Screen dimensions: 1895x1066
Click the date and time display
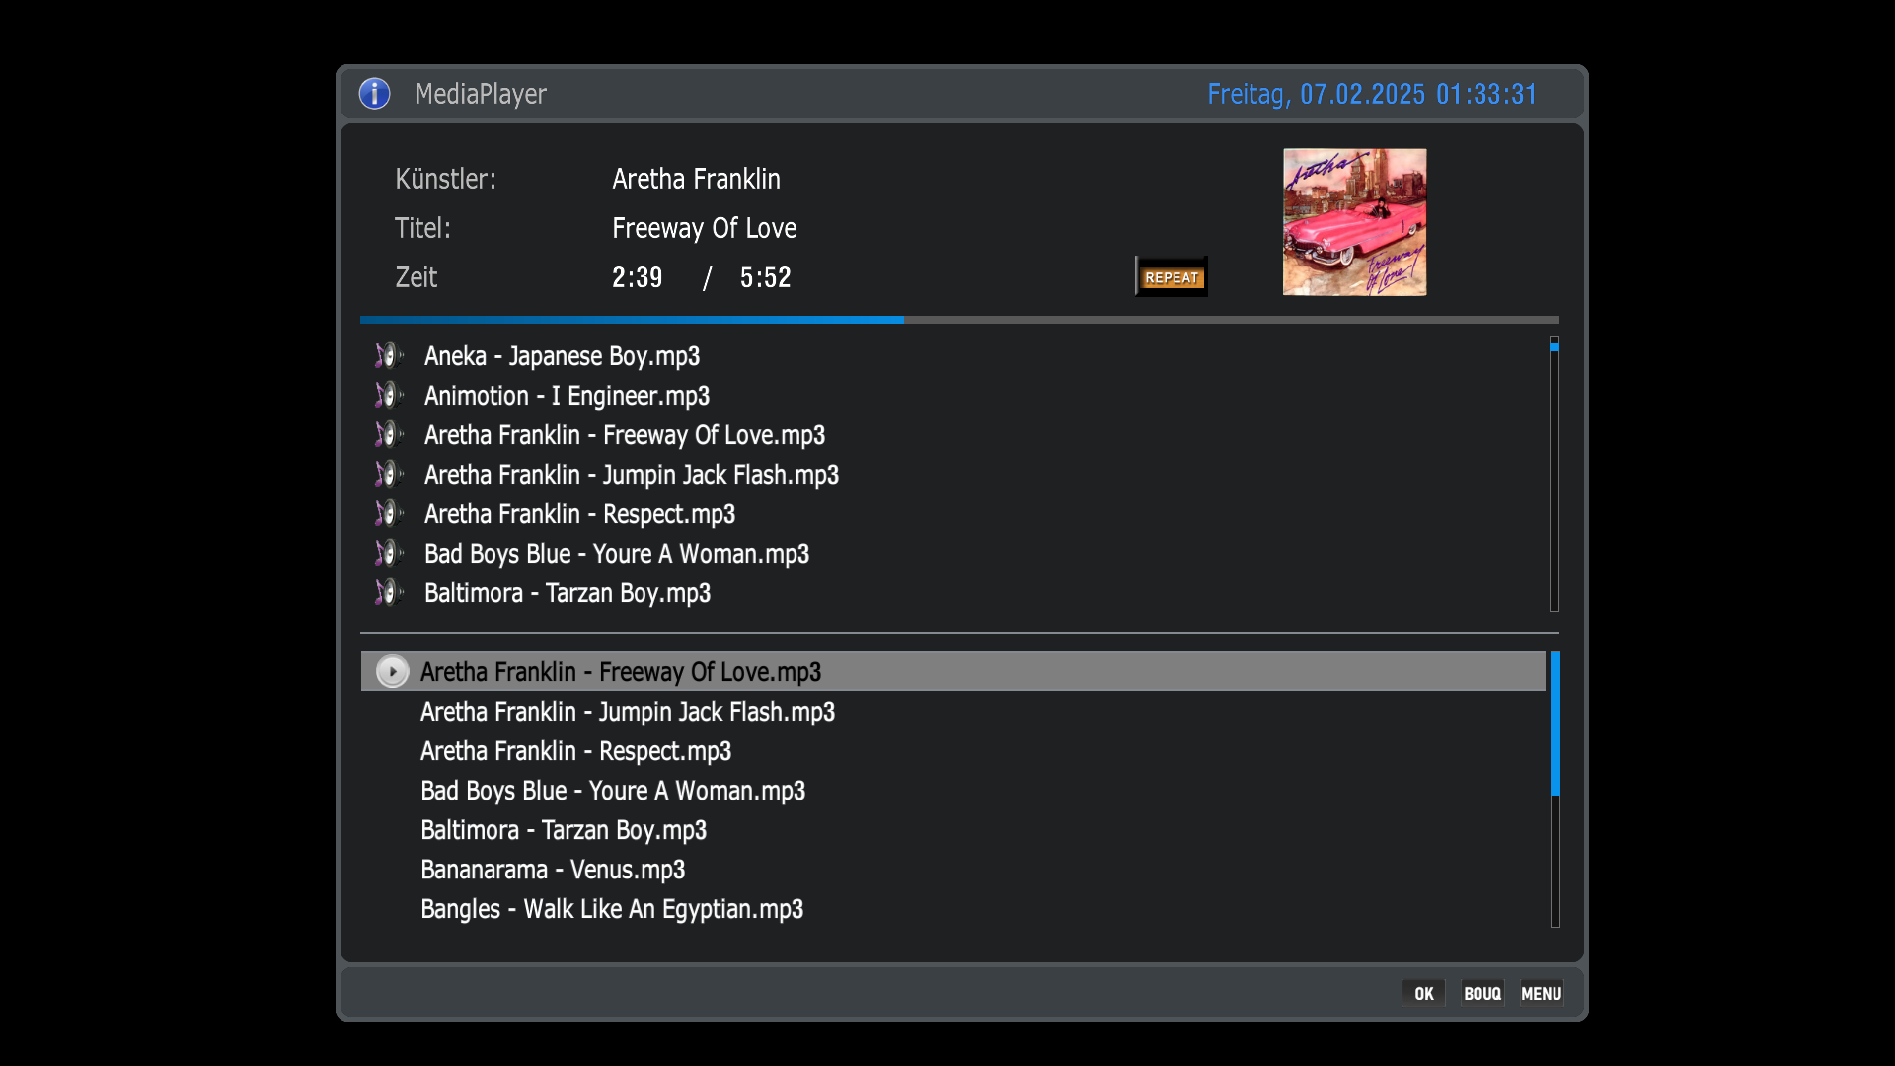(1371, 94)
